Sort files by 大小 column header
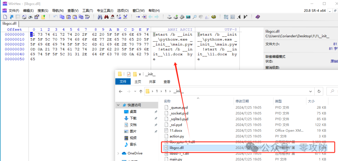Viewport: 338px width, 161px height. click(311, 101)
